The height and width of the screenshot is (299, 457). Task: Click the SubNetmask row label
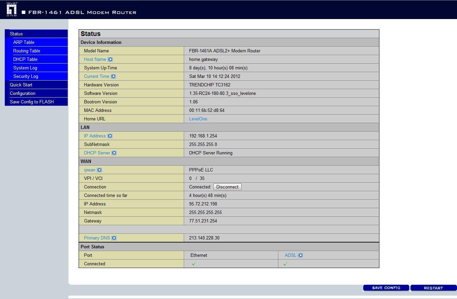[x=97, y=145]
